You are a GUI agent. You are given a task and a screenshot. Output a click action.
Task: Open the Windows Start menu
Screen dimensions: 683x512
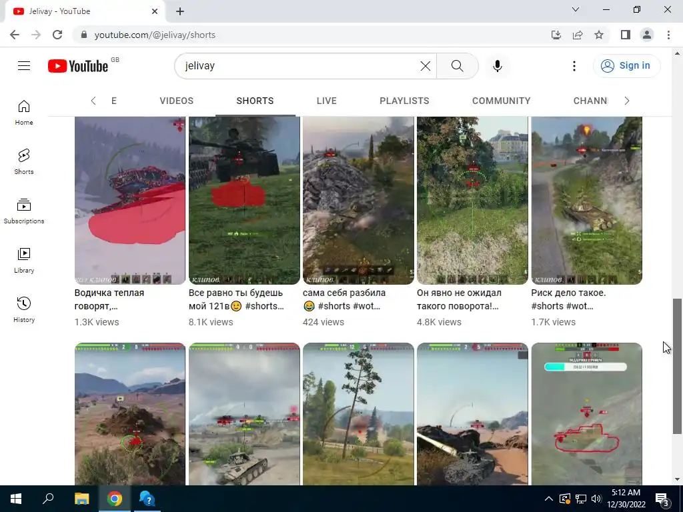(x=16, y=499)
